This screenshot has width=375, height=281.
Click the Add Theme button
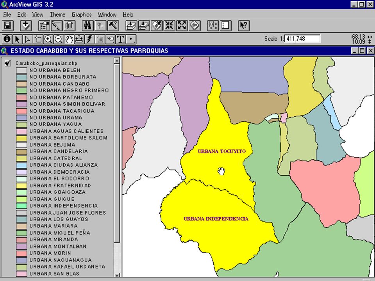26,26
